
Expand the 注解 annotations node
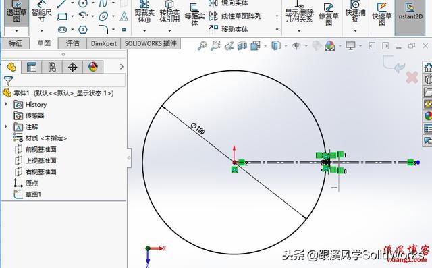point(6,126)
